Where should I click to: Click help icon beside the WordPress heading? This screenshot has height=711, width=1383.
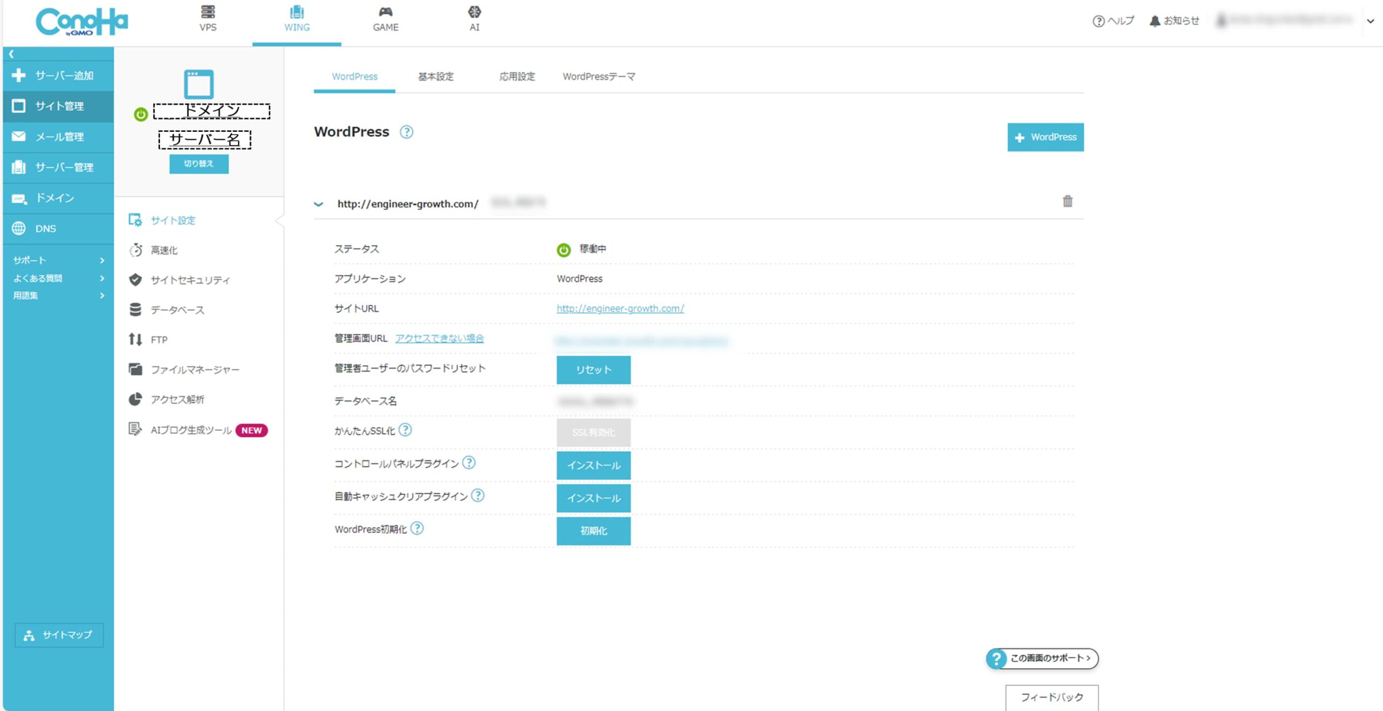406,132
